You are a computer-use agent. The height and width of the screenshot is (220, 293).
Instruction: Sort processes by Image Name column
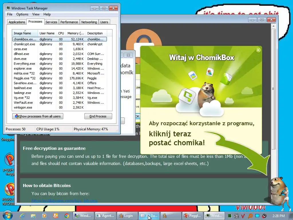[x=25, y=33]
